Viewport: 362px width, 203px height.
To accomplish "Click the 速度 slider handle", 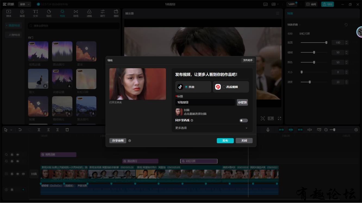I will coord(310,82).
